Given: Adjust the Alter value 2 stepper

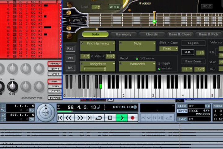Looking at the screenshot, I should point(99,7).
